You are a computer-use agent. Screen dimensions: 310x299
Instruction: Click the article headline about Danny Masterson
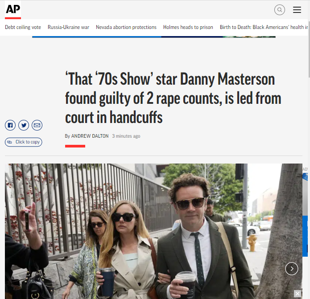[x=173, y=98]
